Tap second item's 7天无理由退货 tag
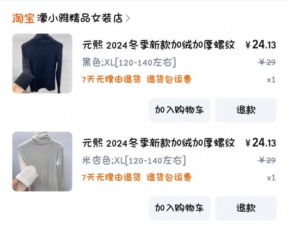The height and width of the screenshot is (228, 288). pyautogui.click(x=111, y=177)
